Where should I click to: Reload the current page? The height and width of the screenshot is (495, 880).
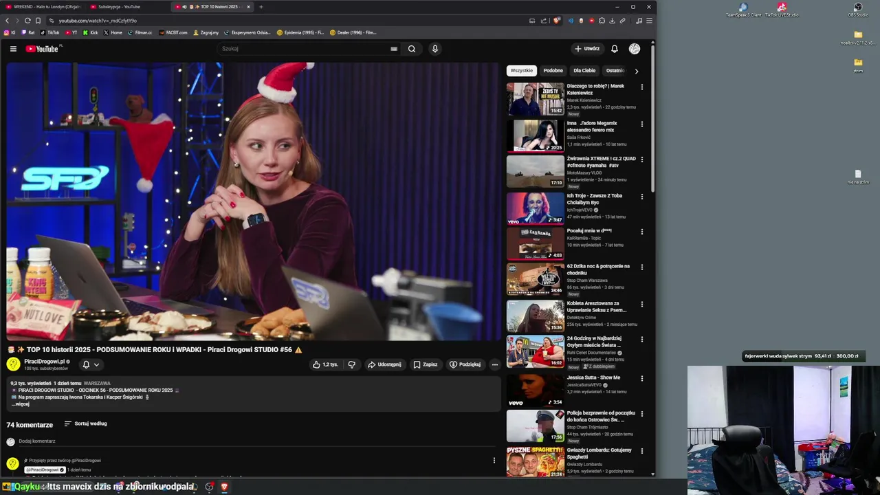pos(27,21)
